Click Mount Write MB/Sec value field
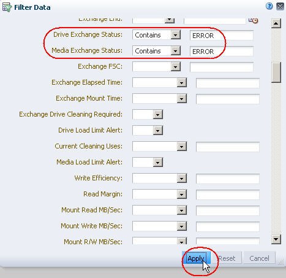286x278 pixels. (228, 226)
